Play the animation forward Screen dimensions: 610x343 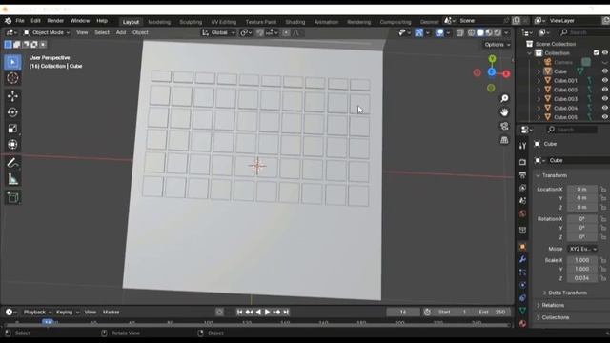[x=267, y=312]
